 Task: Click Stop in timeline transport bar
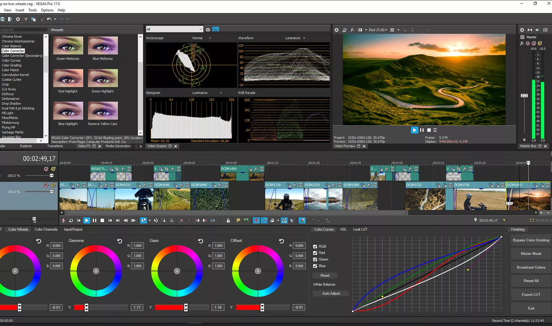pos(102,221)
